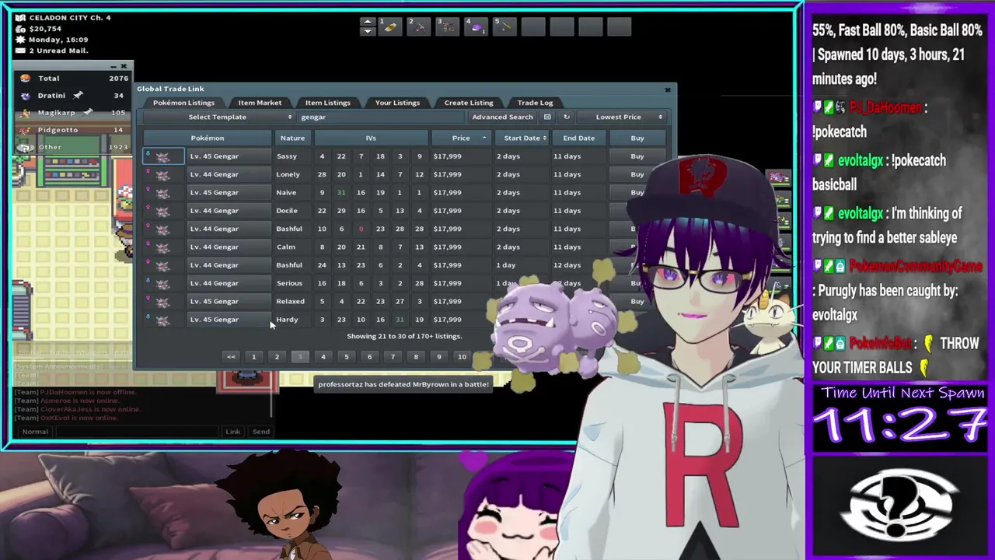The height and width of the screenshot is (560, 995).
Task: Click Magikarp icon in counter
Action: point(26,113)
